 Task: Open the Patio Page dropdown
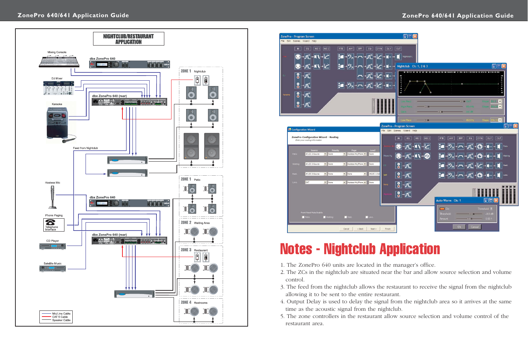click(357, 154)
